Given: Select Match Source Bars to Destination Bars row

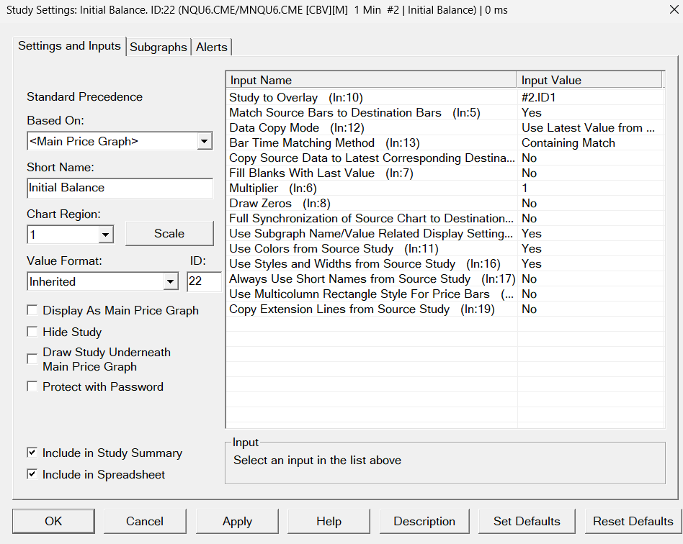Looking at the screenshot, I should coord(445,113).
